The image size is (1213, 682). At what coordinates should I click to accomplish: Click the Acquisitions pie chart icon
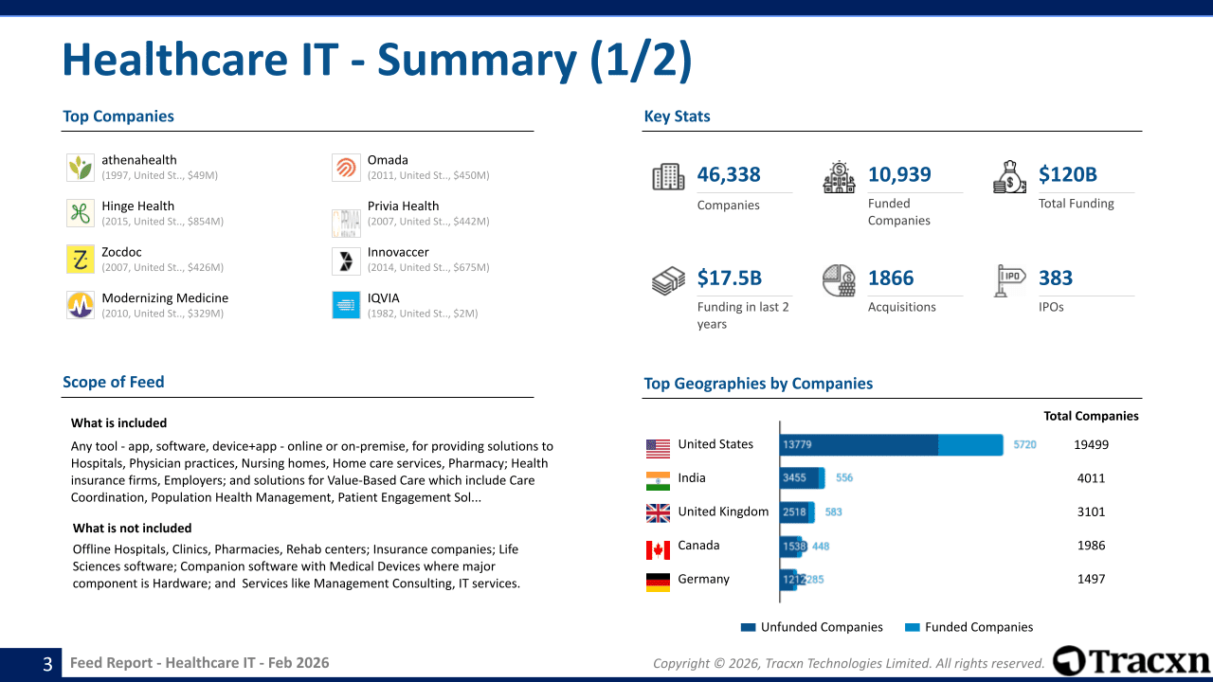pyautogui.click(x=839, y=280)
